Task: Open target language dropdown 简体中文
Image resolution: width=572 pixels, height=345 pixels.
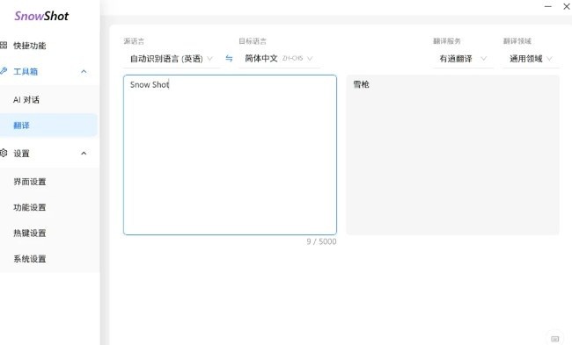Action: coord(280,58)
